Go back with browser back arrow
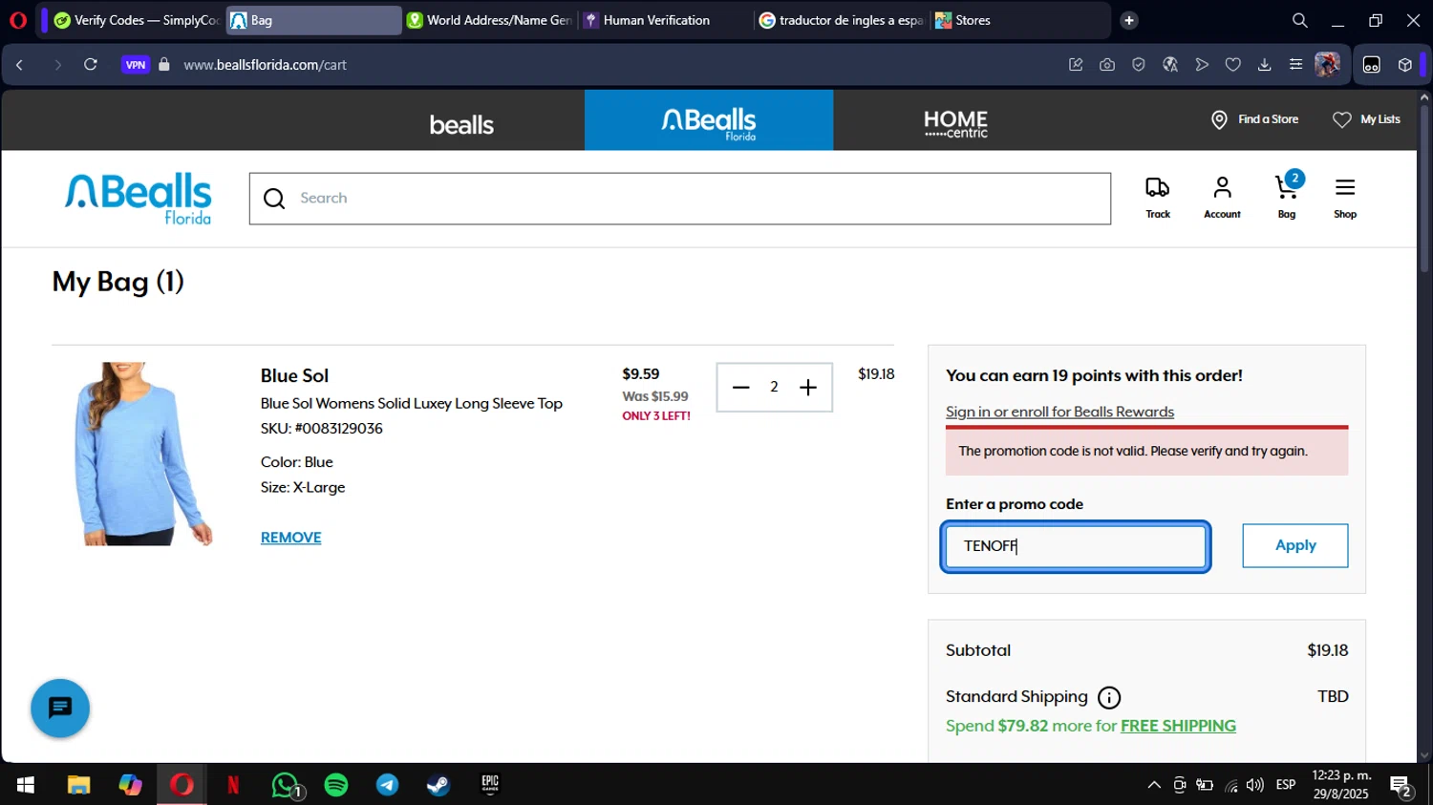 pyautogui.click(x=20, y=65)
